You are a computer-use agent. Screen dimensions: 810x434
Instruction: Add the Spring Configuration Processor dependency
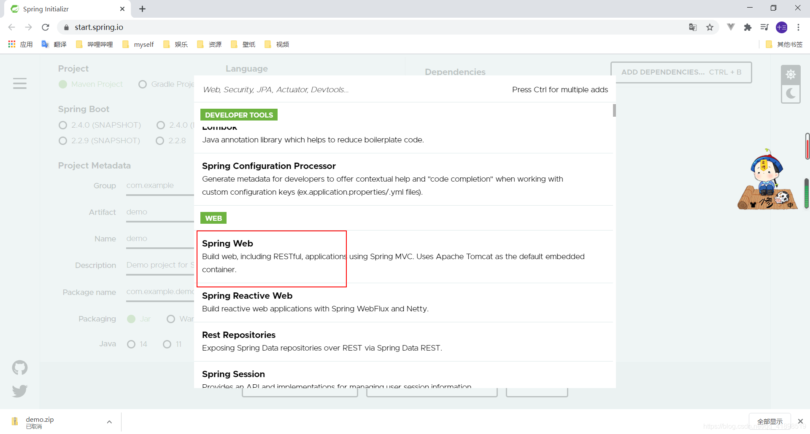pyautogui.click(x=404, y=179)
